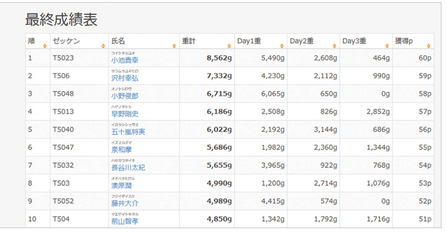Open the 沢村幸弘 name link
Viewport: 447px width, 232px height.
125,78
